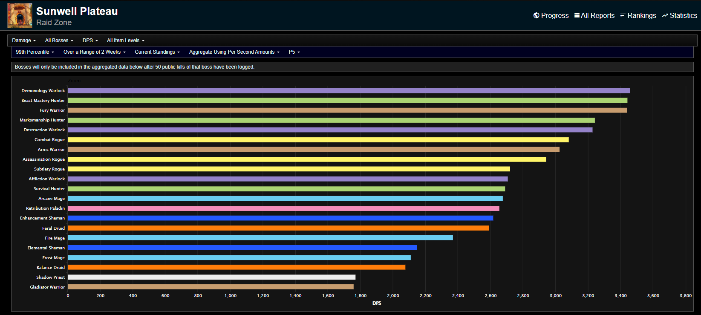
Task: Open All Reports
Action: 594,15
